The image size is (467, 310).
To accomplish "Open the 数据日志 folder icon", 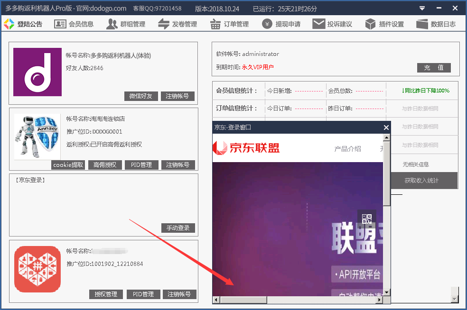I will click(422, 24).
